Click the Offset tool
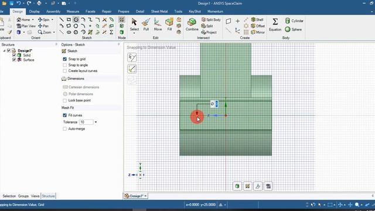 (x=258, y=26)
